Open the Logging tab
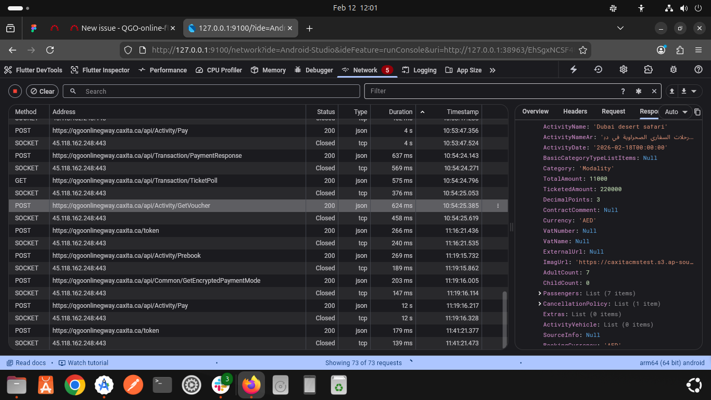Image resolution: width=711 pixels, height=400 pixels. coord(419,70)
